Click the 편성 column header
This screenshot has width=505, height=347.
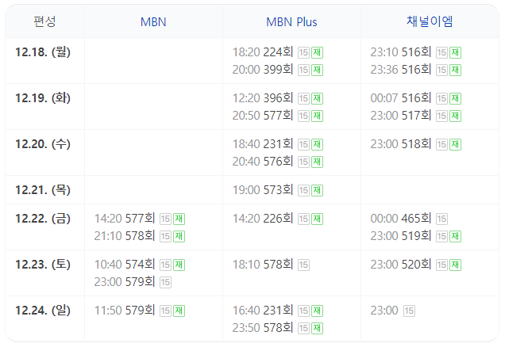pos(44,21)
